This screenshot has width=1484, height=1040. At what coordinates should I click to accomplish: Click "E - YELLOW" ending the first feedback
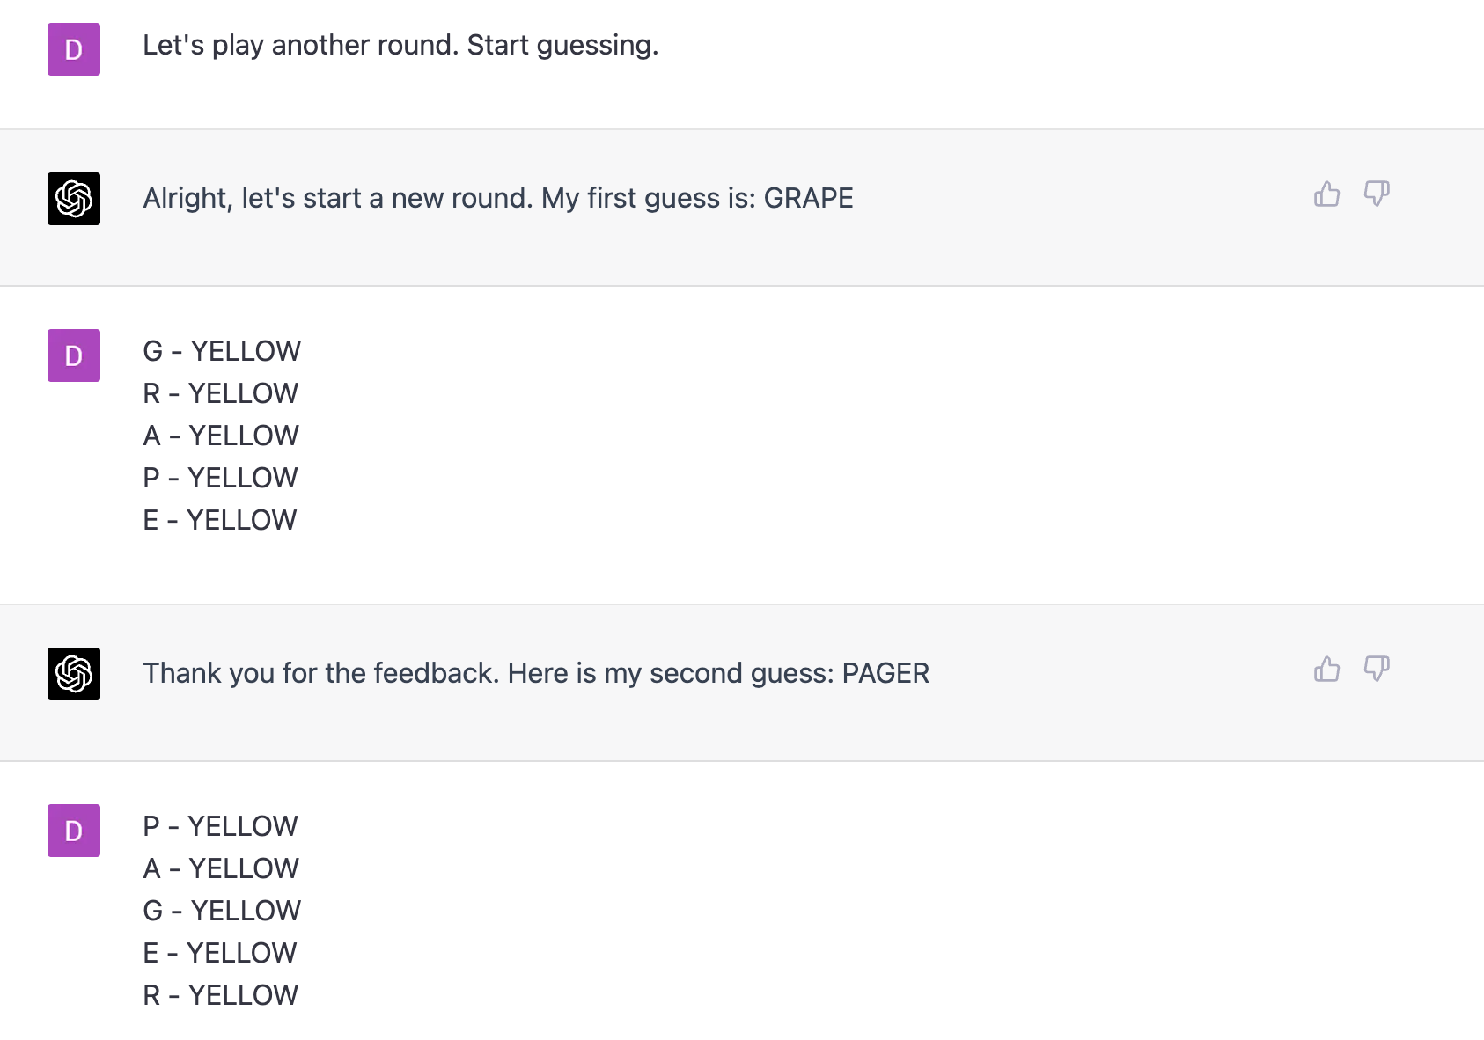[220, 520]
